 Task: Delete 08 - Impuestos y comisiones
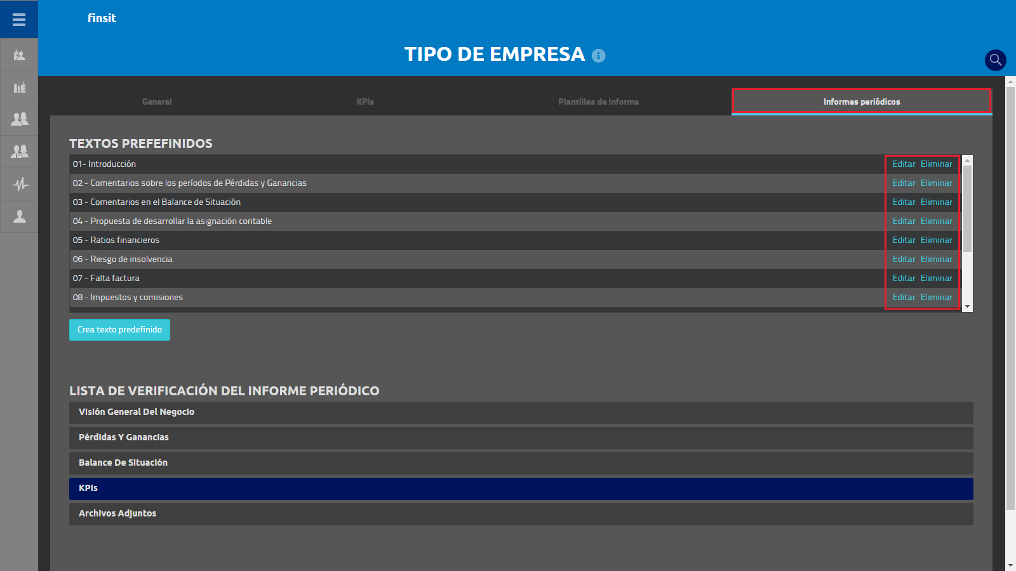(937, 297)
